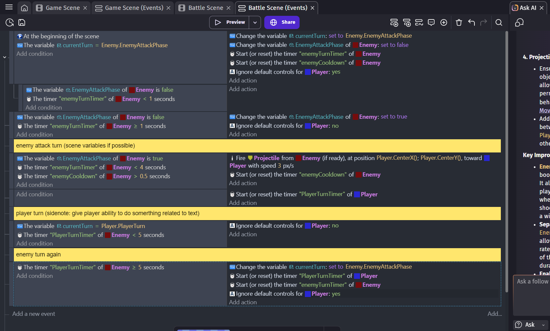Open the Preview options dropdown arrow

click(255, 22)
